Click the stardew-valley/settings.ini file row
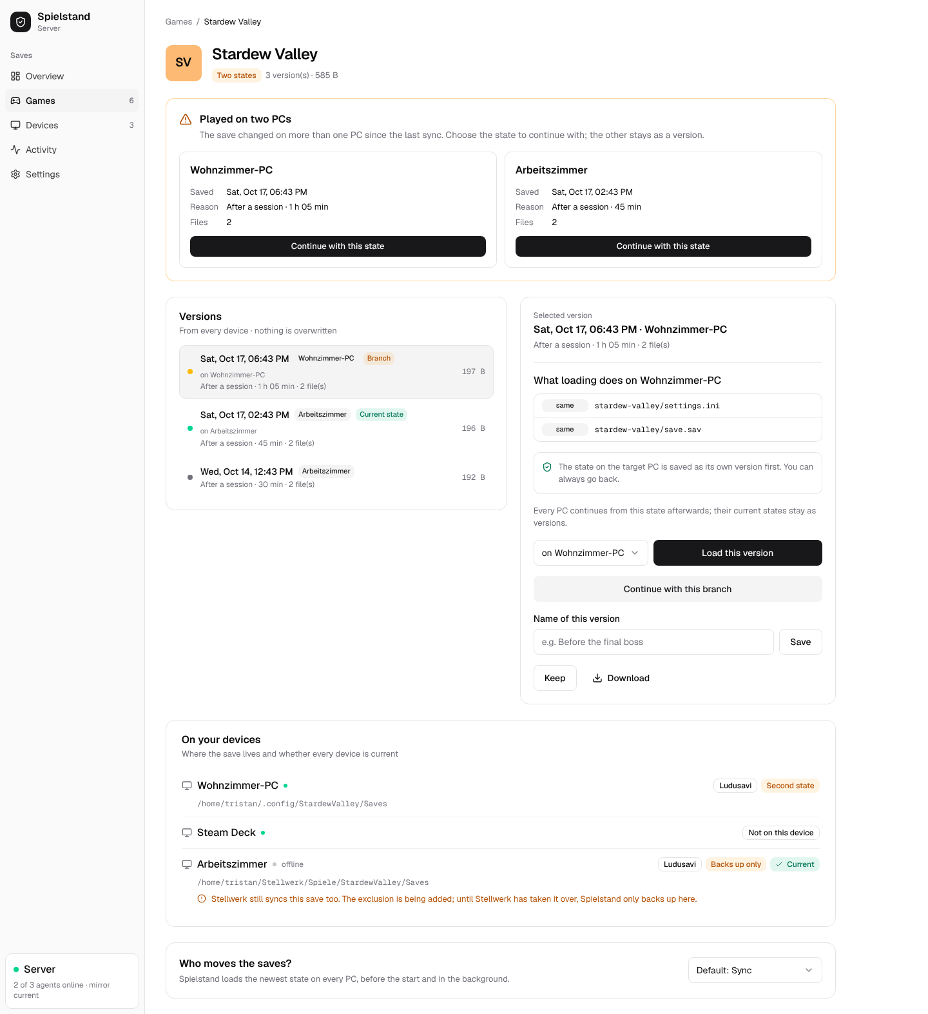The height and width of the screenshot is (1014, 928). pos(678,406)
